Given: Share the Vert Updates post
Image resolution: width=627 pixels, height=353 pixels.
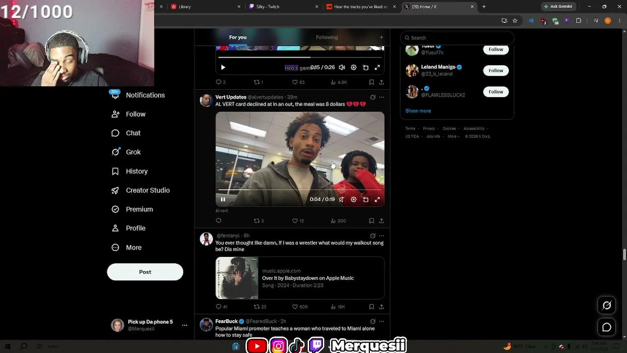Looking at the screenshot, I should tap(381, 221).
